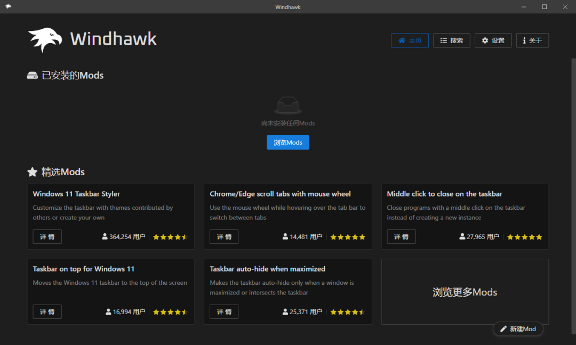Click the Taskbar auto-hide description text
The width and height of the screenshot is (576, 345).
click(x=282, y=288)
